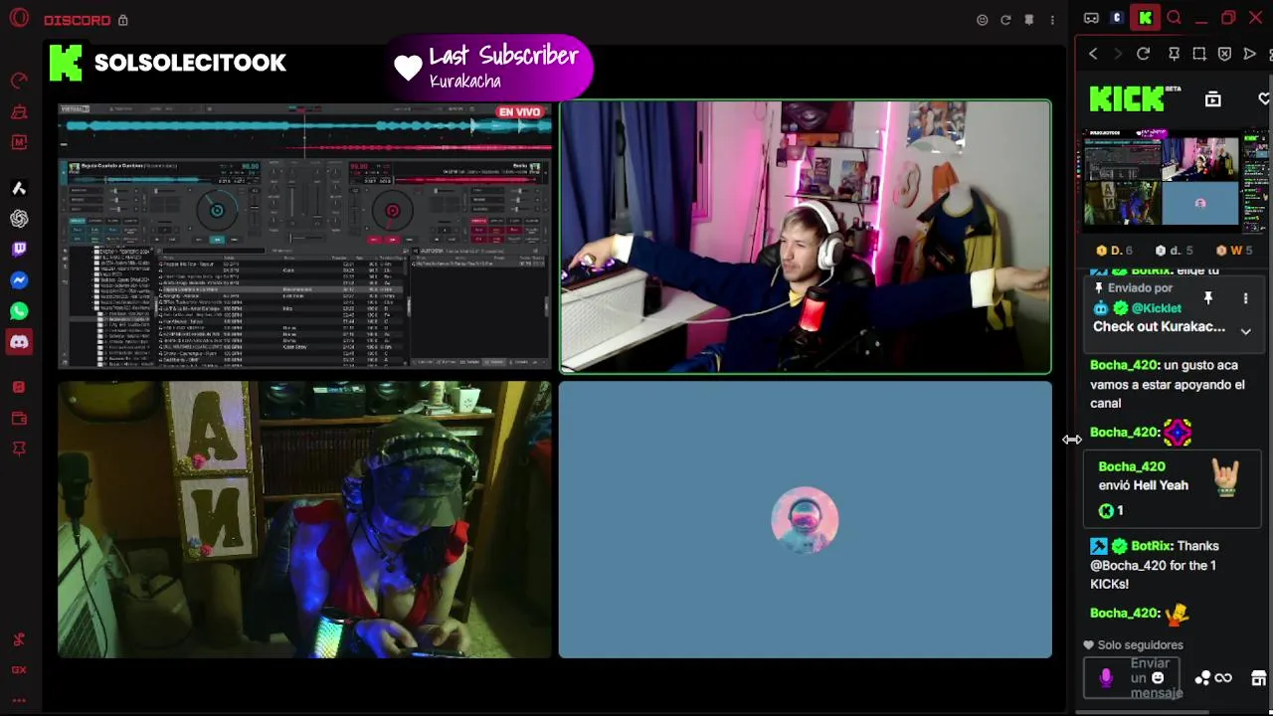Select the white-headphones streamer webcam tile
This screenshot has width=1273, height=716.
805,237
